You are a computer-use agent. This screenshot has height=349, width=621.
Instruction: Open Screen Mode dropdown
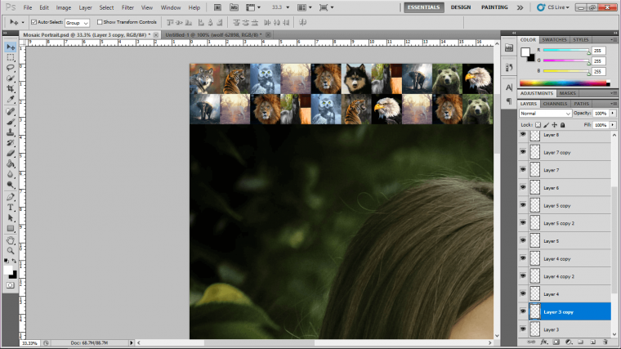click(326, 7)
